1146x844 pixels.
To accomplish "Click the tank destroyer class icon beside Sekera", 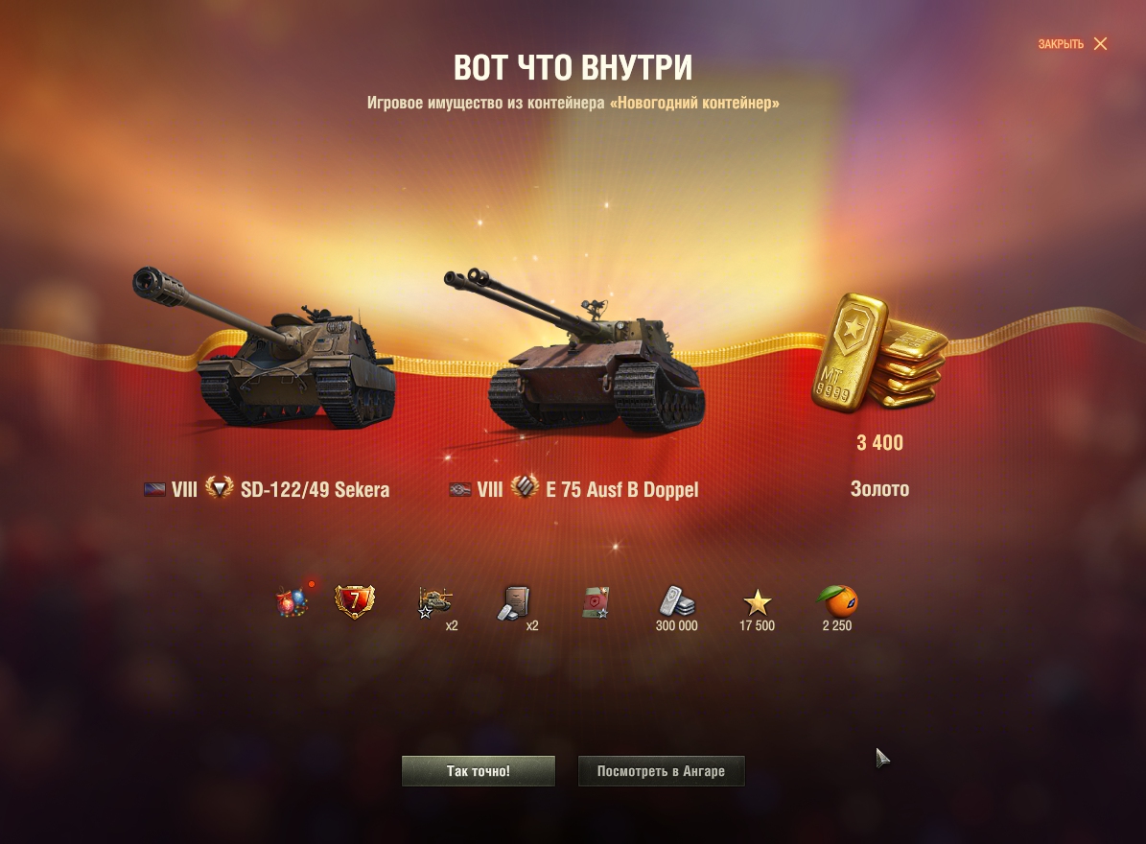I will click(x=219, y=487).
